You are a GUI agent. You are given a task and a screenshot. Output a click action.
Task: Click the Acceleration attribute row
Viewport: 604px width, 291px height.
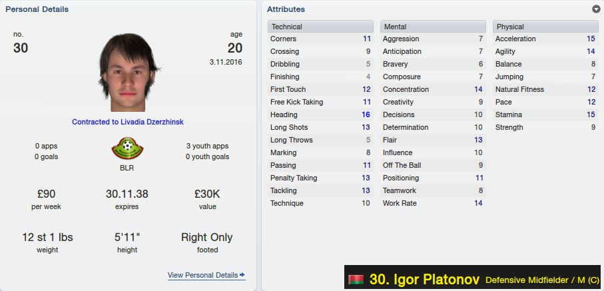pos(545,39)
